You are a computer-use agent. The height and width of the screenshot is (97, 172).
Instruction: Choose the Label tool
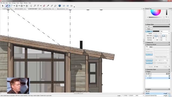point(35,6)
